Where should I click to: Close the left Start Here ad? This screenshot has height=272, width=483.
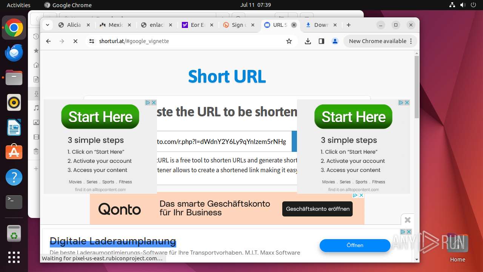point(154,102)
